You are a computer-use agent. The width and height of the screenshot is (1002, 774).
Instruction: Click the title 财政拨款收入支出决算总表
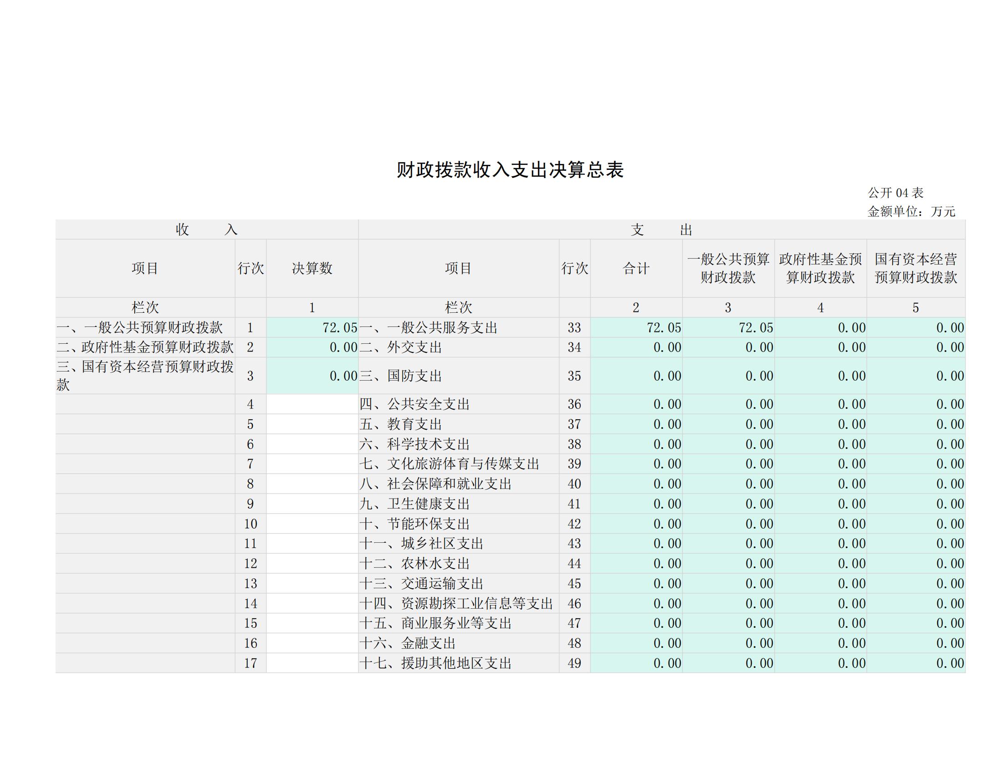[510, 170]
